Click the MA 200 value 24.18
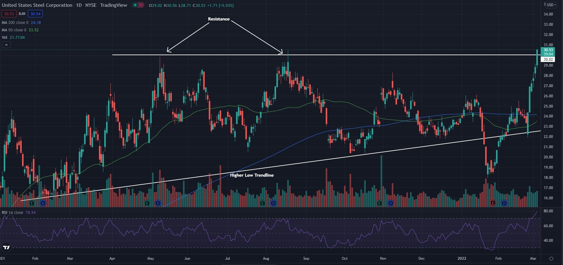Screen dimensions: 563x265 pyautogui.click(x=36, y=23)
